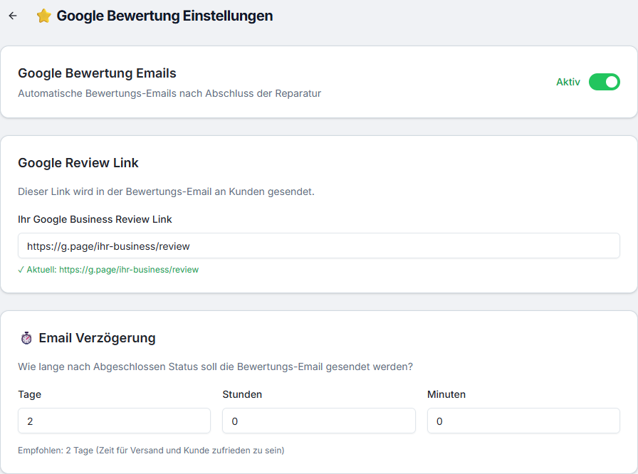
Task: Click the Email Verzögerung heading
Action: click(97, 338)
